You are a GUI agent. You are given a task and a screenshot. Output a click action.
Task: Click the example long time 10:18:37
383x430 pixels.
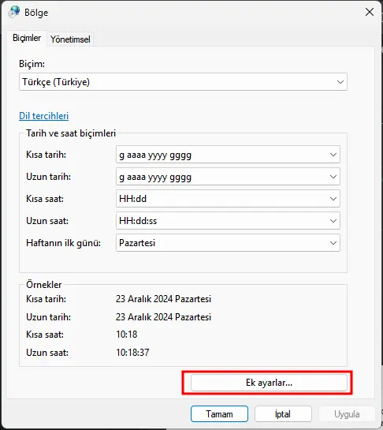tap(132, 352)
